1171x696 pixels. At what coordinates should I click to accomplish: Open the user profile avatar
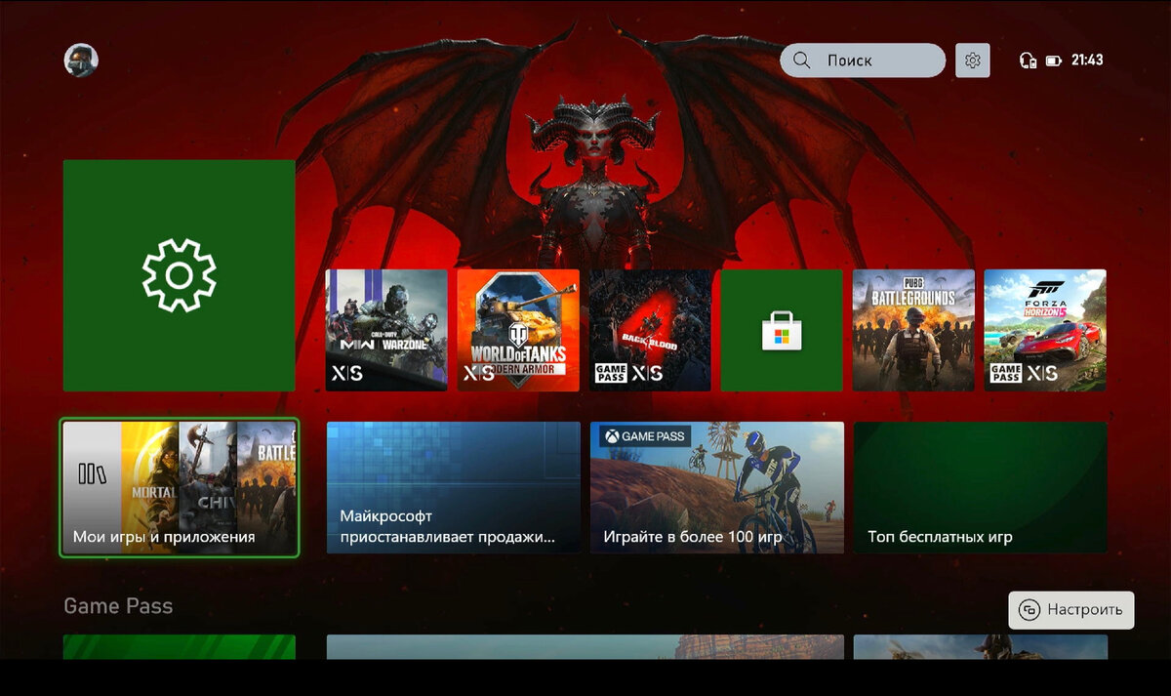pyautogui.click(x=81, y=61)
